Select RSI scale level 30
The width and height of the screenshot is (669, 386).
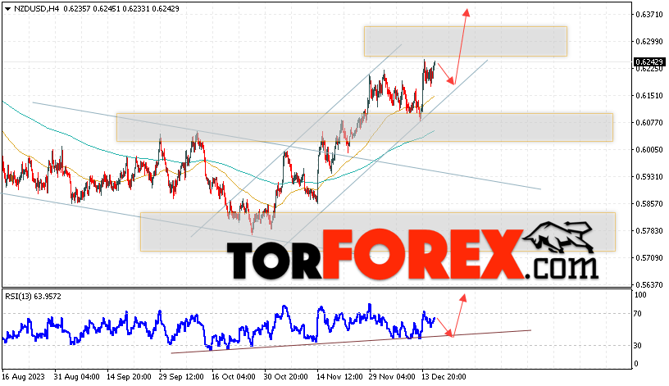pyautogui.click(x=637, y=346)
